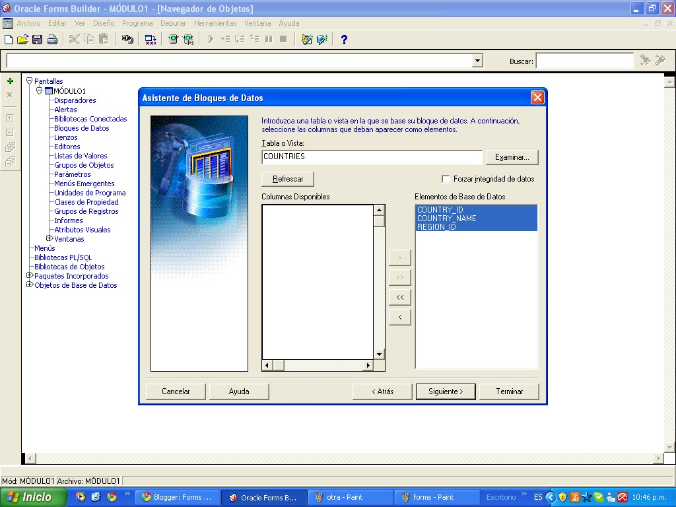The image size is (676, 507).
Task: Open the Herramientas menu
Action: pyautogui.click(x=215, y=23)
